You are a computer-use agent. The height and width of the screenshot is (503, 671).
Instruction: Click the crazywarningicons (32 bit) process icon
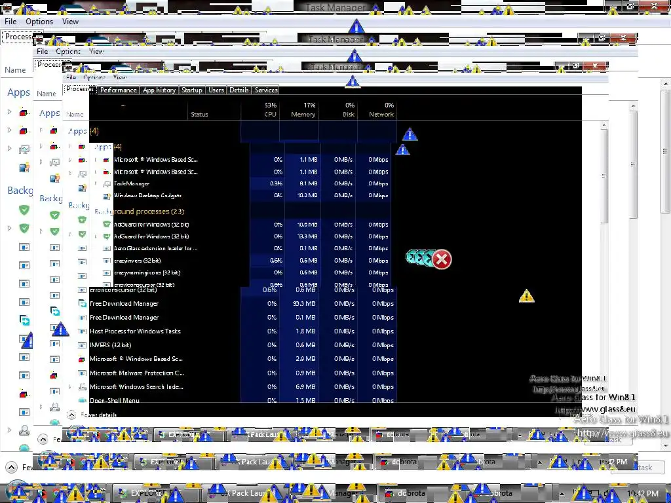click(107, 272)
